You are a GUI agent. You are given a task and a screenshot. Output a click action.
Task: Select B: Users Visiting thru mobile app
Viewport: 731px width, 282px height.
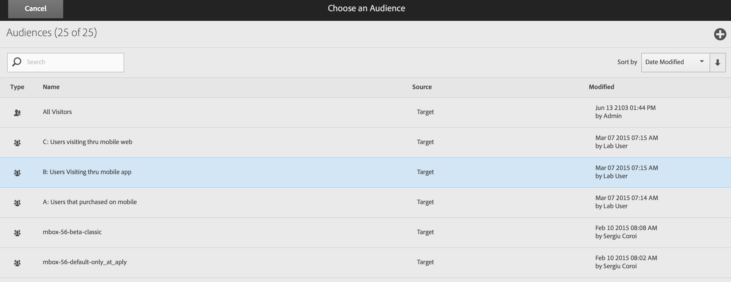coord(87,172)
